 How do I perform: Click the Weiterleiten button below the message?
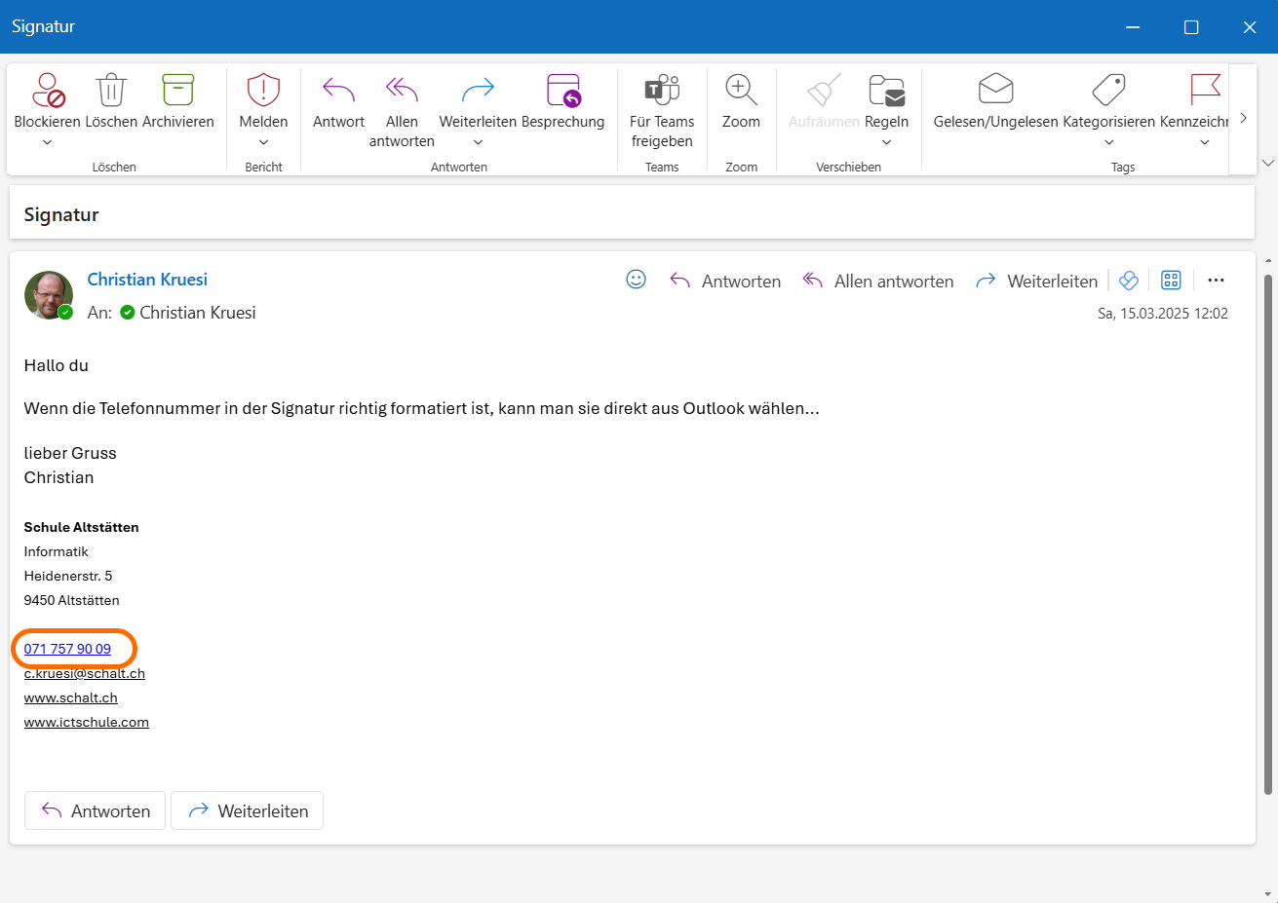pos(247,810)
